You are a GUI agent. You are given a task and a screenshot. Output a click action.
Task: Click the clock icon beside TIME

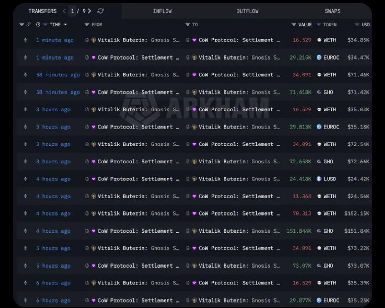(38, 25)
